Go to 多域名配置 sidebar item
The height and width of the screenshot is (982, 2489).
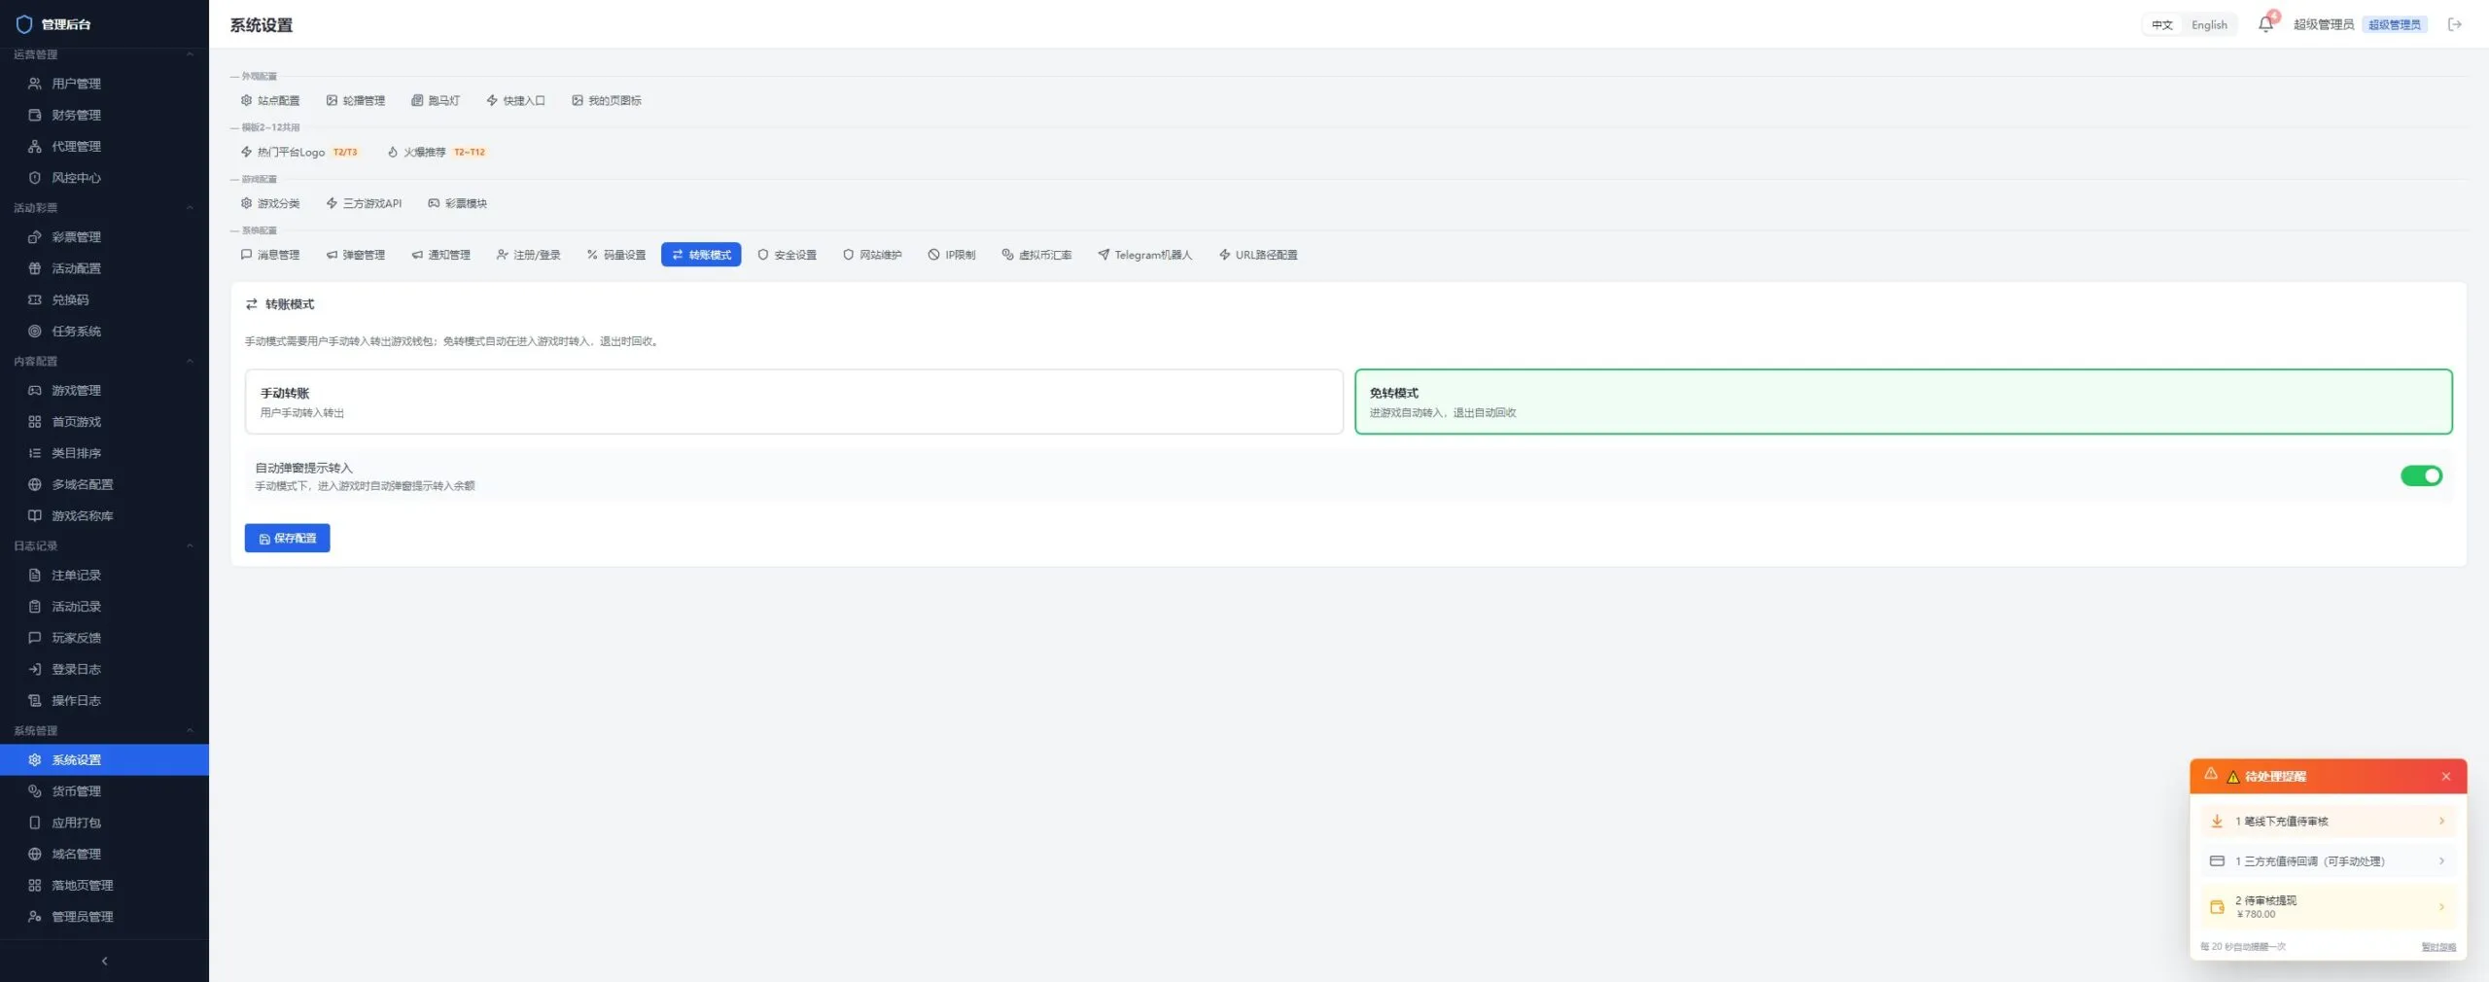(104, 484)
